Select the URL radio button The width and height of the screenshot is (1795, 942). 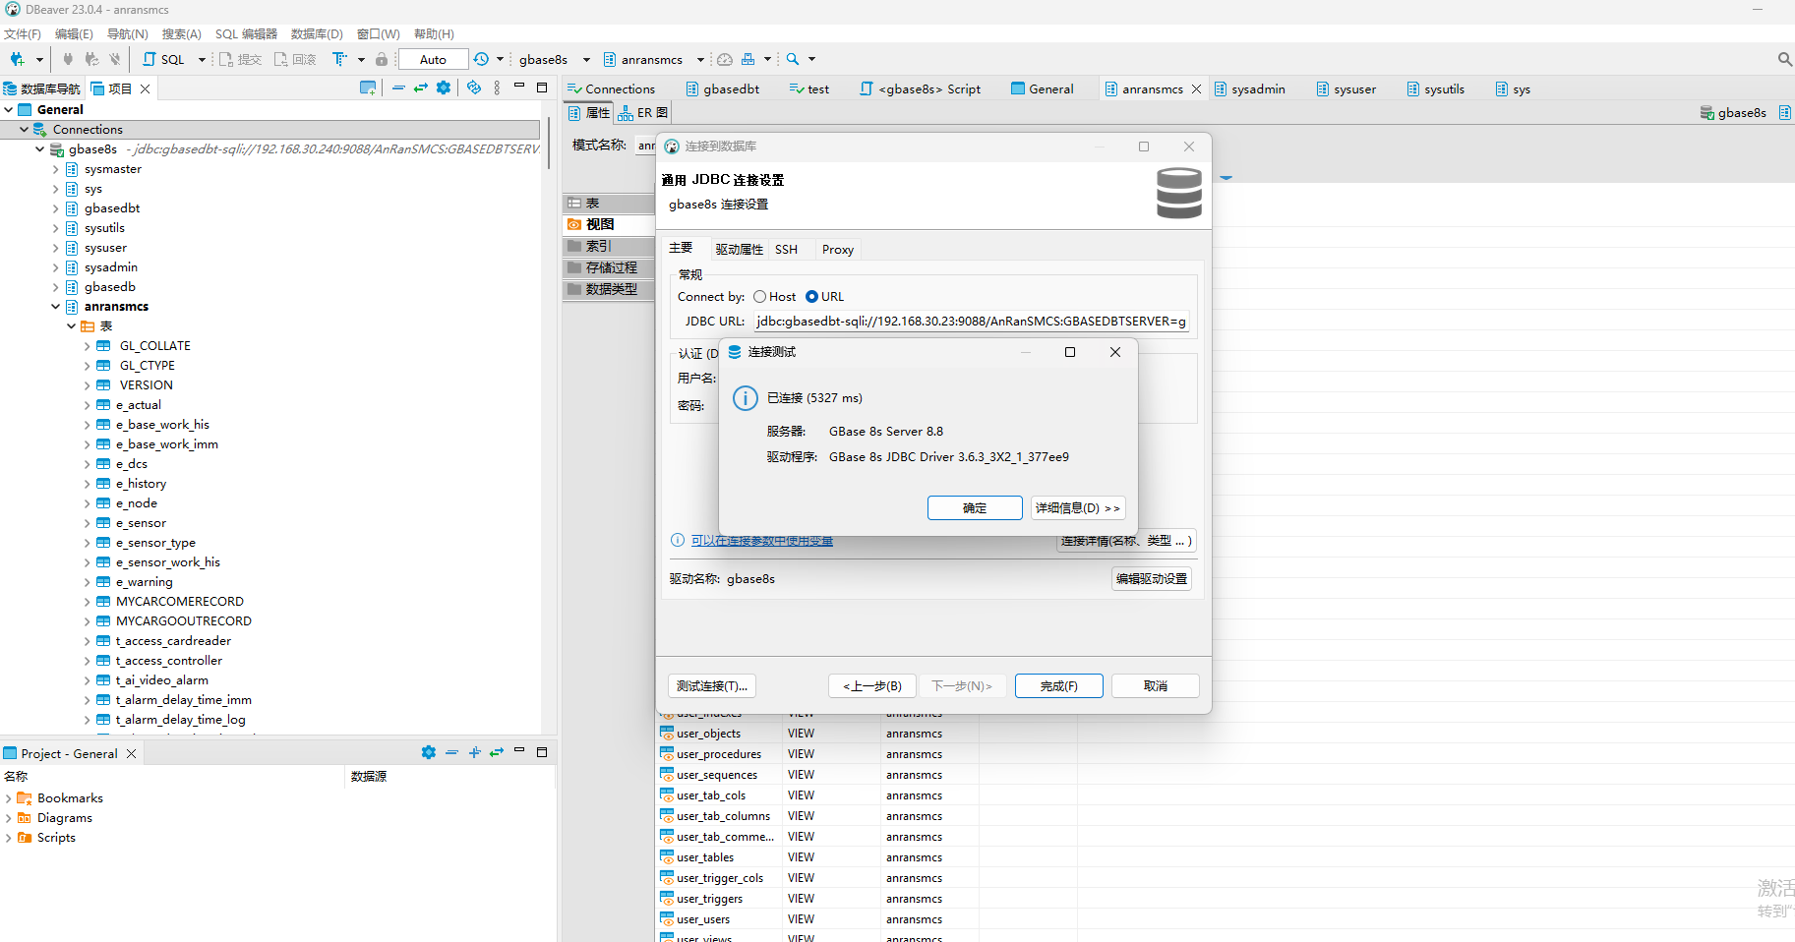point(811,297)
